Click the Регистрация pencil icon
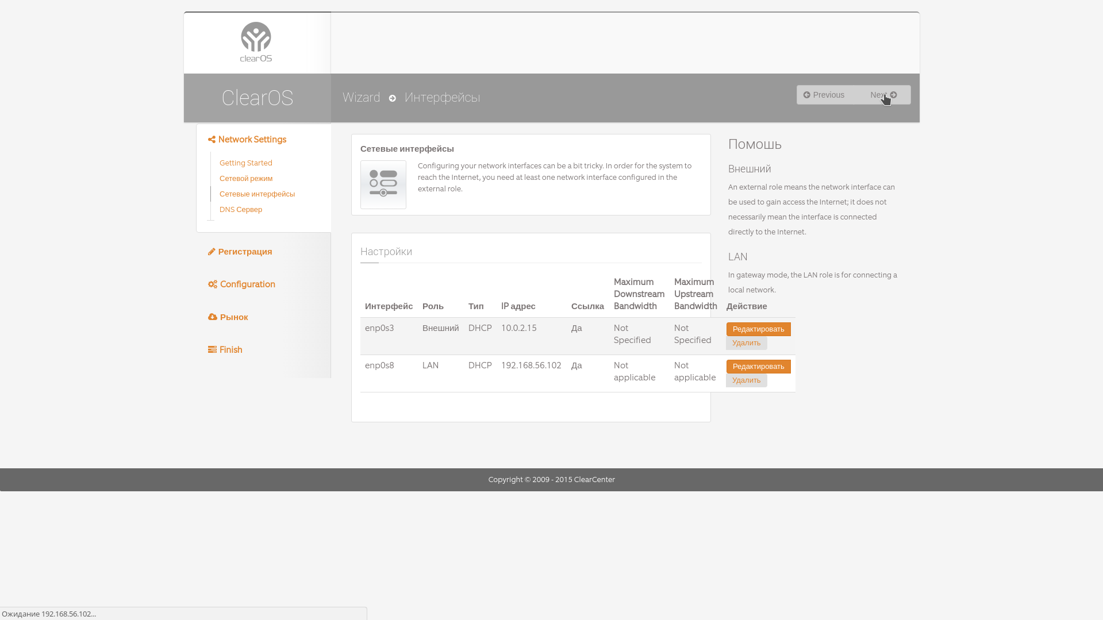1103x620 pixels. [x=212, y=252]
